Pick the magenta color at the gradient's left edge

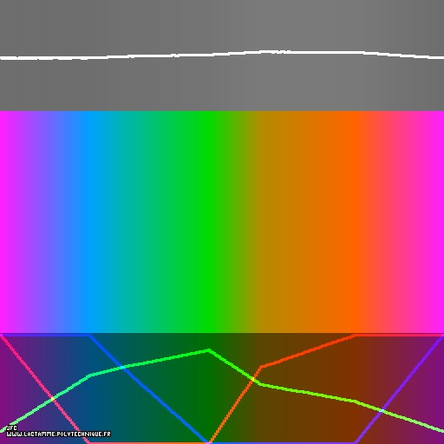tap(4, 222)
